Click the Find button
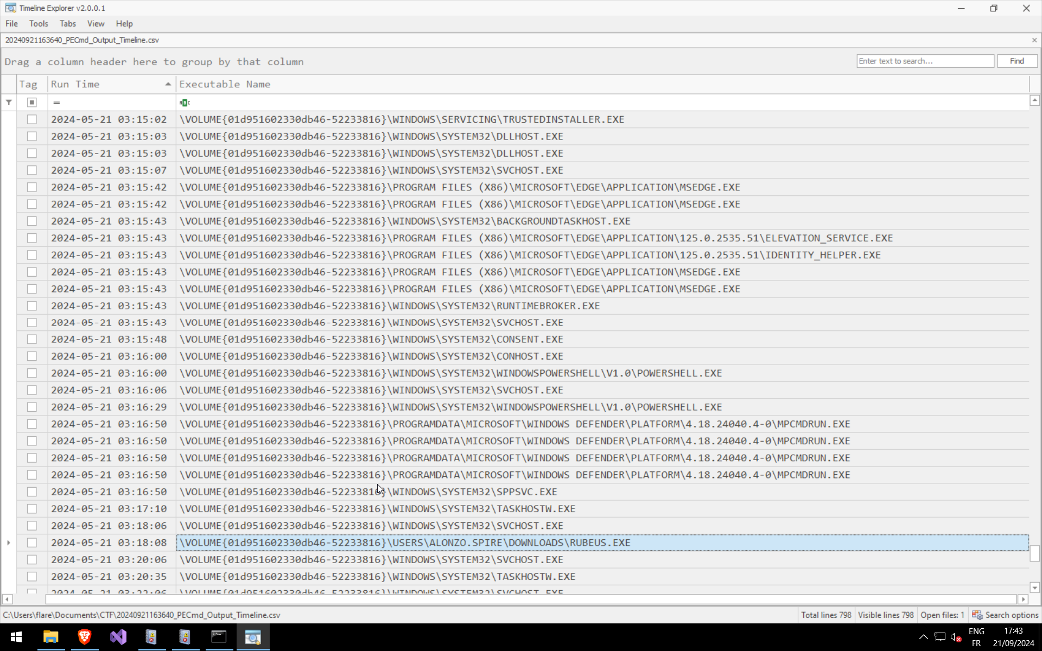Viewport: 1042px width, 651px height. 1017,61
